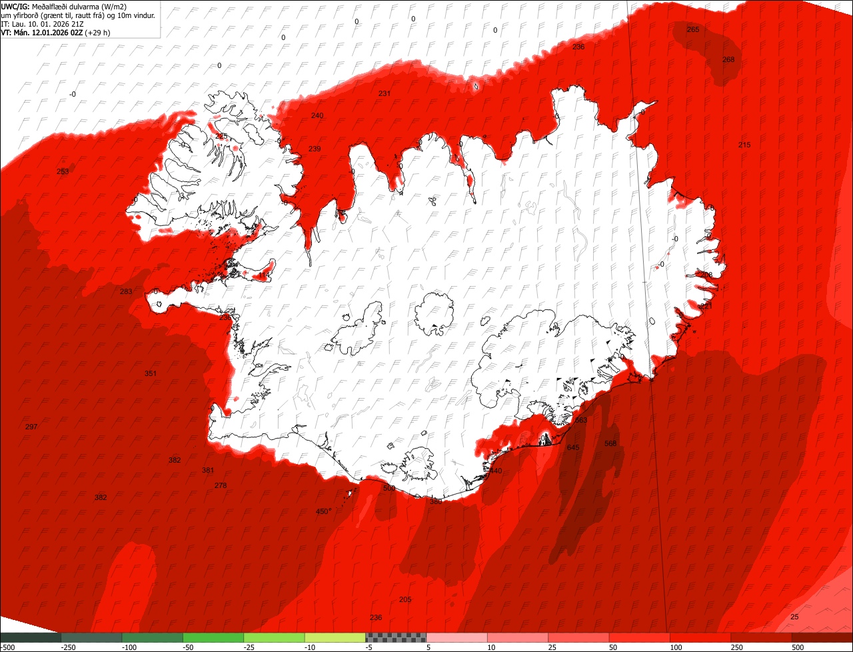
Task: Select the pale pink swatch between 5 and 10
Action: [457, 637]
